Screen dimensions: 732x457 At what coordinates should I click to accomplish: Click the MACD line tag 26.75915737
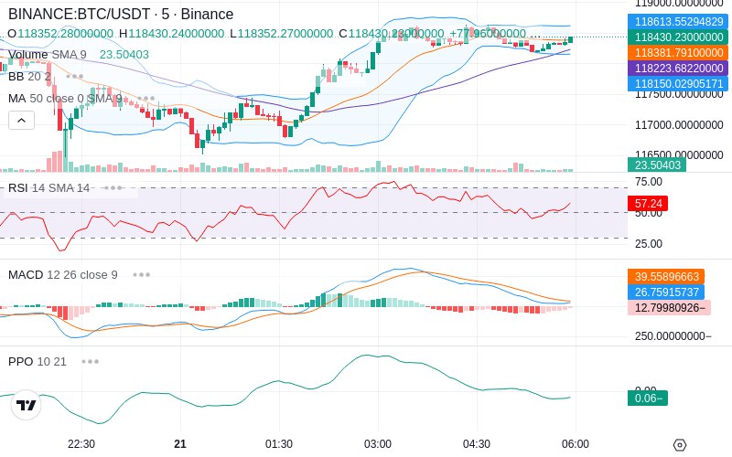click(666, 292)
